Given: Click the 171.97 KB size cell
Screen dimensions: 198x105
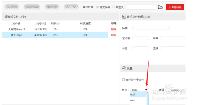Looking at the screenshot, I should (40, 29).
